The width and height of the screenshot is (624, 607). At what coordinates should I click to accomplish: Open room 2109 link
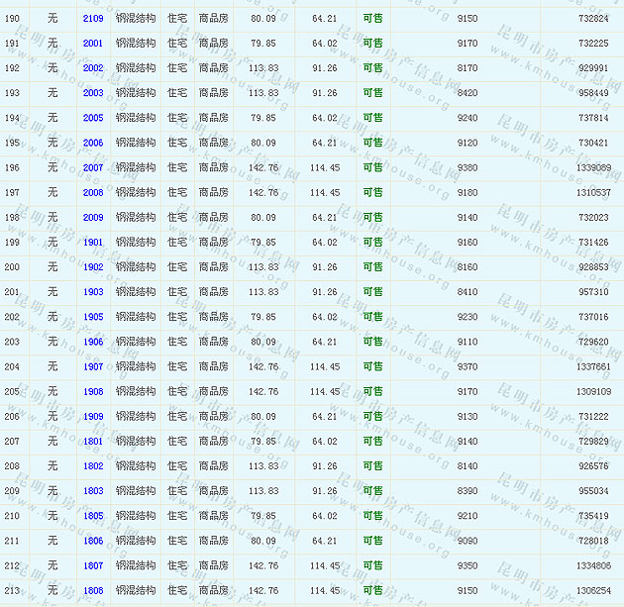(92, 19)
